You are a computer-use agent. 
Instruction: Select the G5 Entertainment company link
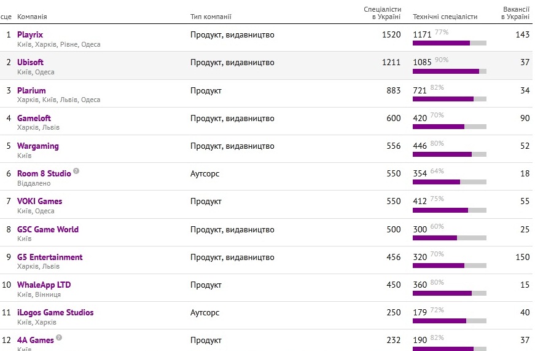pyautogui.click(x=50, y=257)
